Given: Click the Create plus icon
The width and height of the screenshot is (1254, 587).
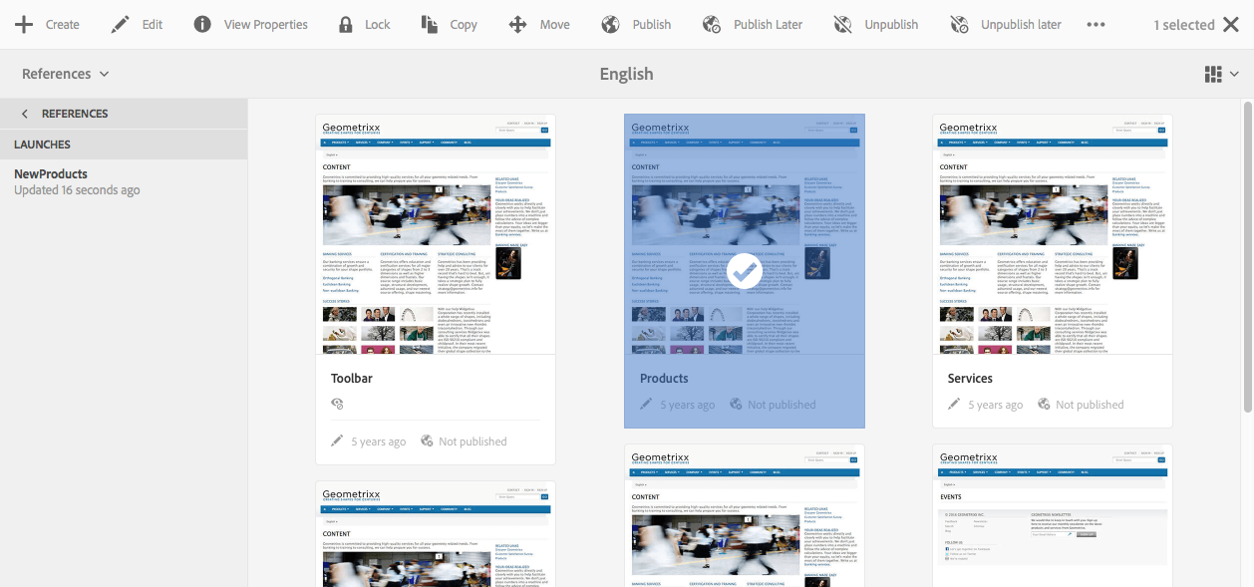Looking at the screenshot, I should pos(23,24).
